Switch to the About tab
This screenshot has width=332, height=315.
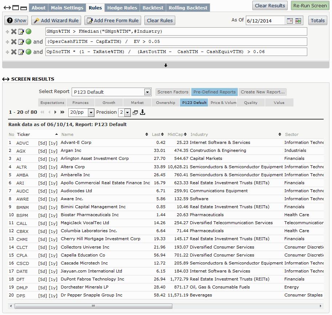tap(39, 8)
